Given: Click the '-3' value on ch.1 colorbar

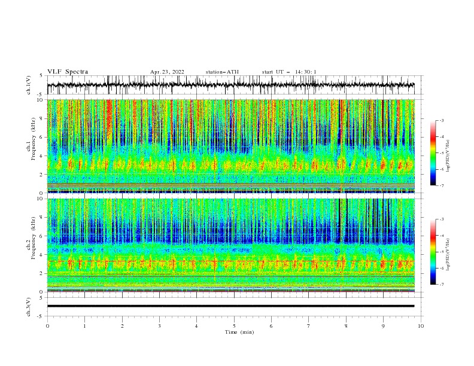Looking at the screenshot, I should coord(442,120).
